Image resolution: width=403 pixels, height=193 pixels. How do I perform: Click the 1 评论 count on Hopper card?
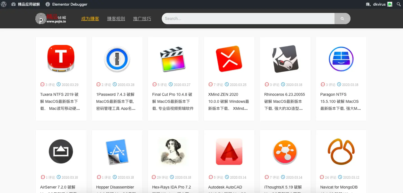click(x=106, y=177)
